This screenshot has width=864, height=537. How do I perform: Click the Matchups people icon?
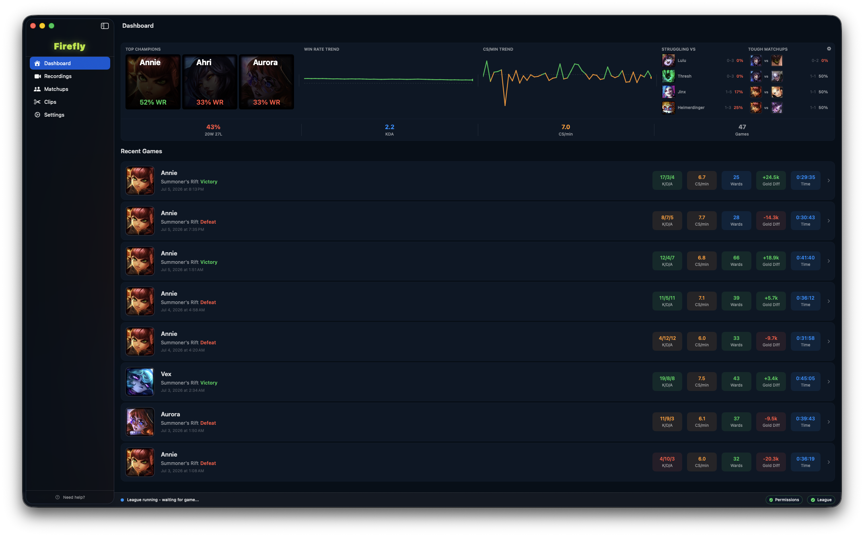(37, 89)
